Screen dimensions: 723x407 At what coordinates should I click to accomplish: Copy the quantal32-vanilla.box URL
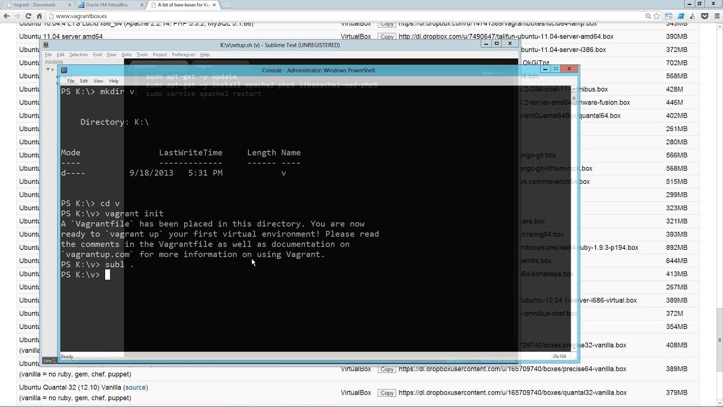[x=387, y=393]
